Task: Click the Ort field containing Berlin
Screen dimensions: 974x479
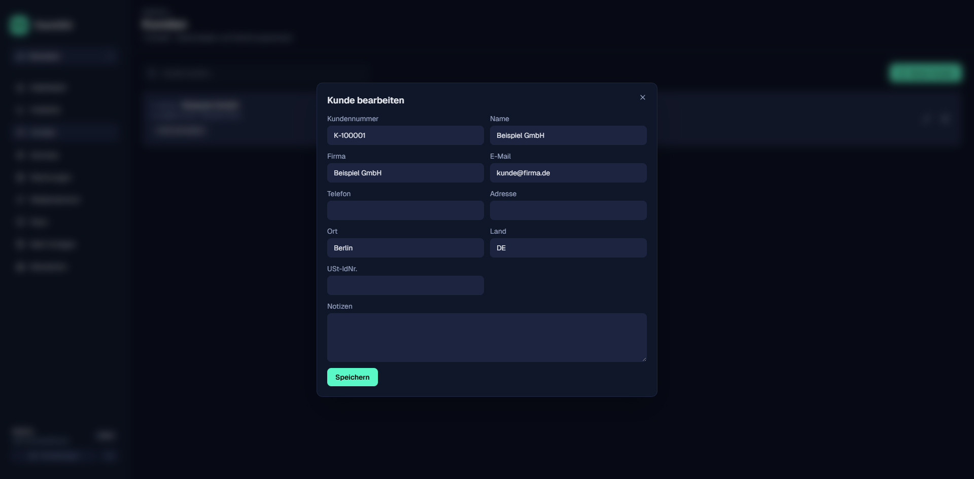Action: (x=405, y=248)
